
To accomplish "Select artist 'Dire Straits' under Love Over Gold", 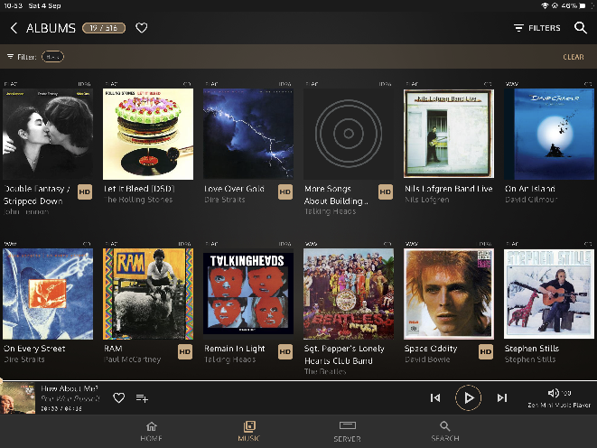I will (225, 200).
